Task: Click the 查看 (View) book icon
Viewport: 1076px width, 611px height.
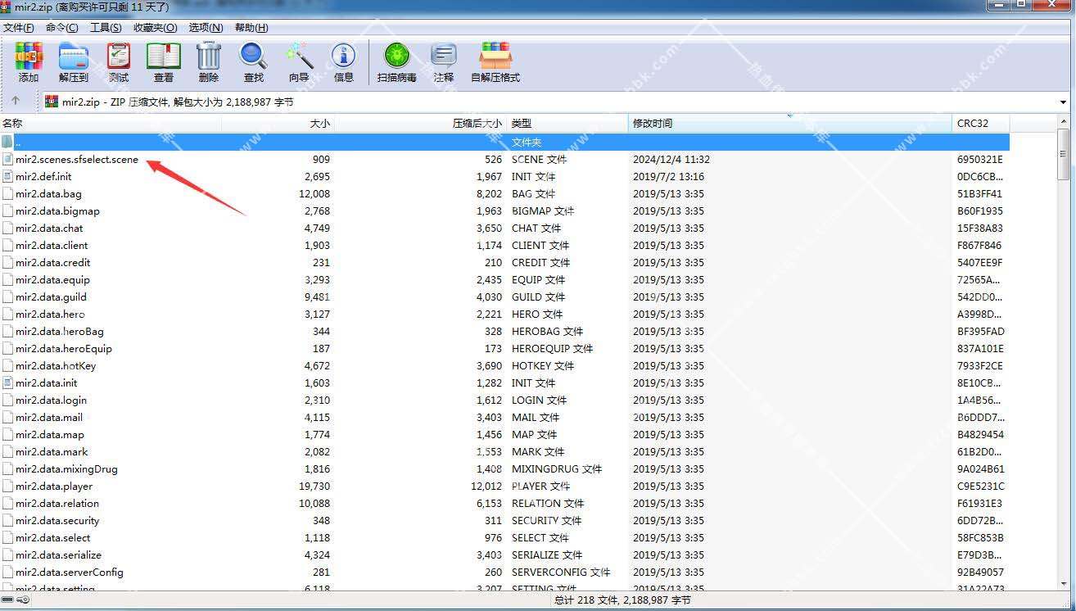Action: (x=164, y=56)
